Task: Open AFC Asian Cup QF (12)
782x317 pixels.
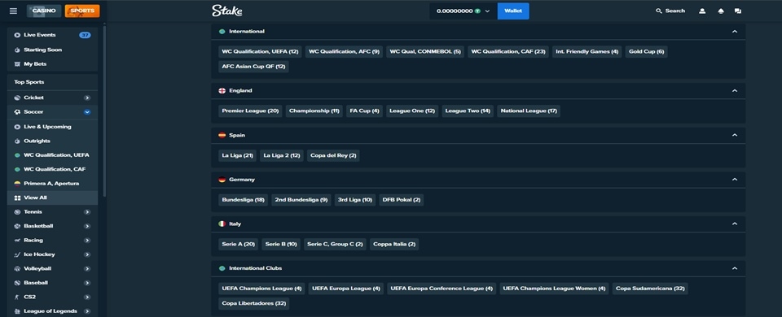Action: click(253, 67)
